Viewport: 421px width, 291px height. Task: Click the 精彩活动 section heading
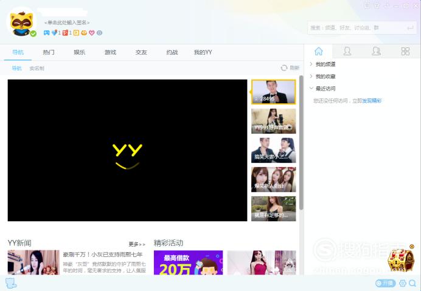[169, 243]
